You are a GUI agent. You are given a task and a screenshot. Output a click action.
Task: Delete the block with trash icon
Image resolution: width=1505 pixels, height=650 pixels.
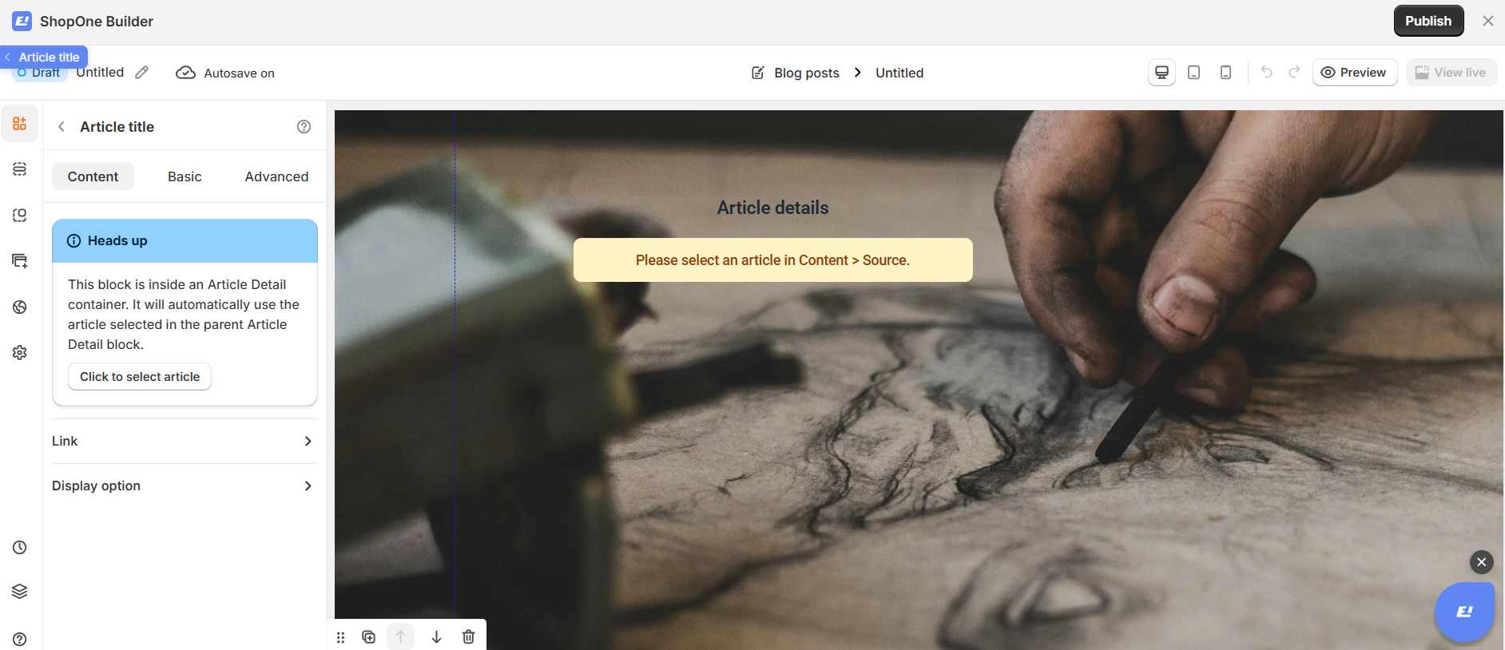[469, 636]
